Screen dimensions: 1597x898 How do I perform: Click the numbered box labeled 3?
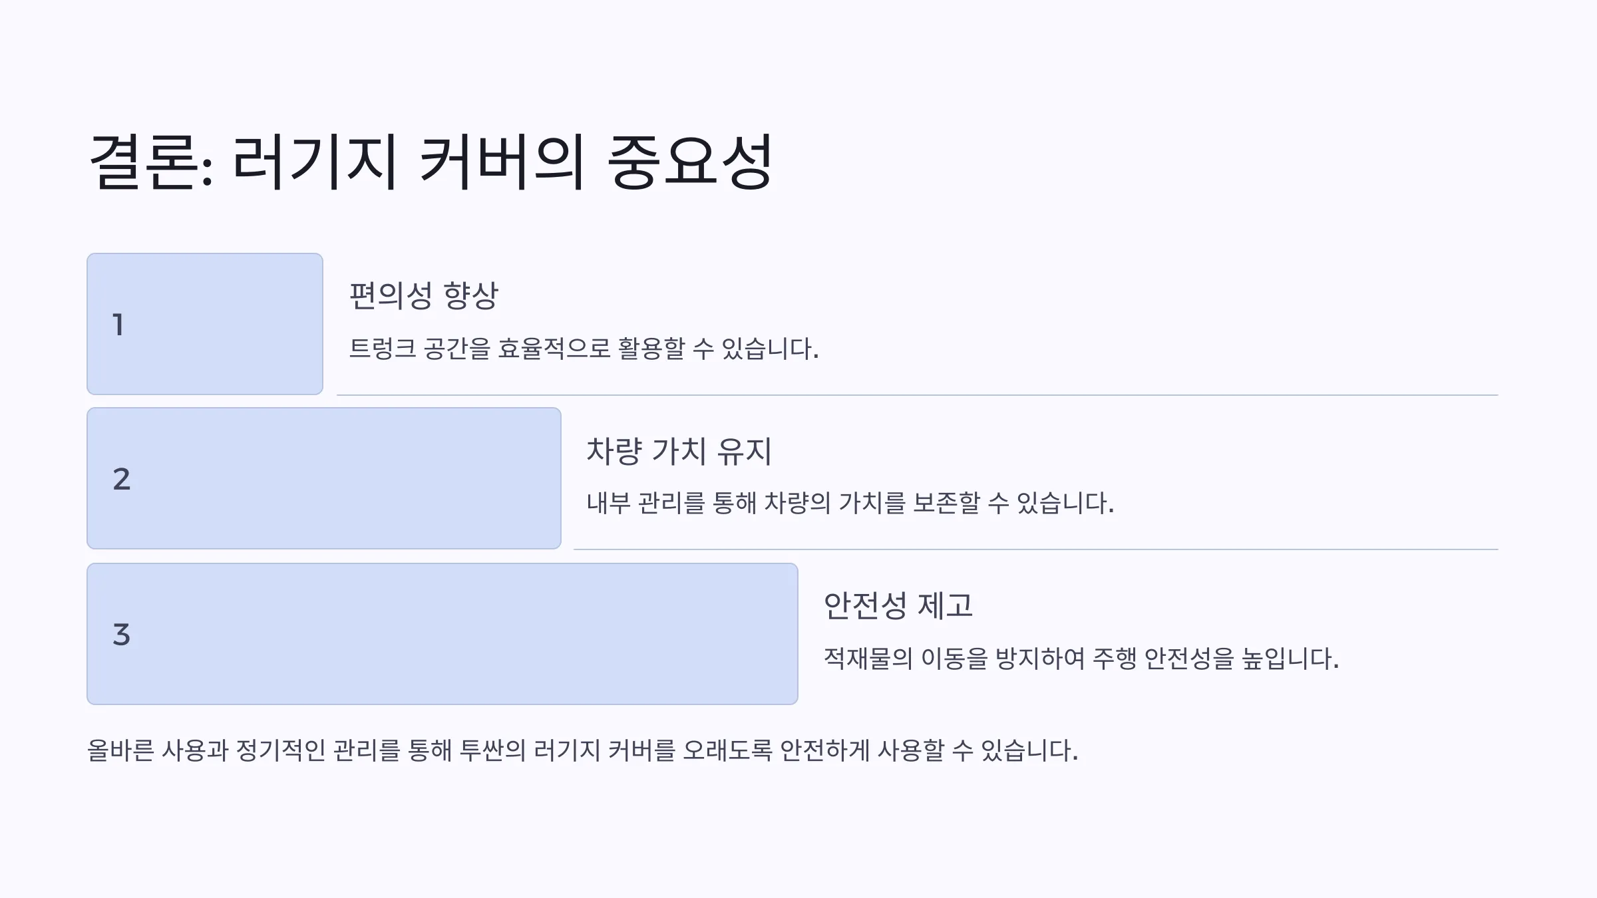[x=443, y=634]
